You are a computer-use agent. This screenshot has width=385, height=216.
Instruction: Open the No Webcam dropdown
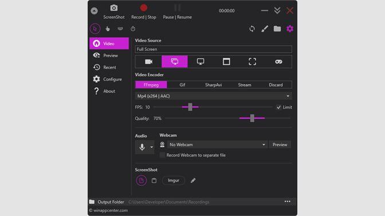pos(217,145)
